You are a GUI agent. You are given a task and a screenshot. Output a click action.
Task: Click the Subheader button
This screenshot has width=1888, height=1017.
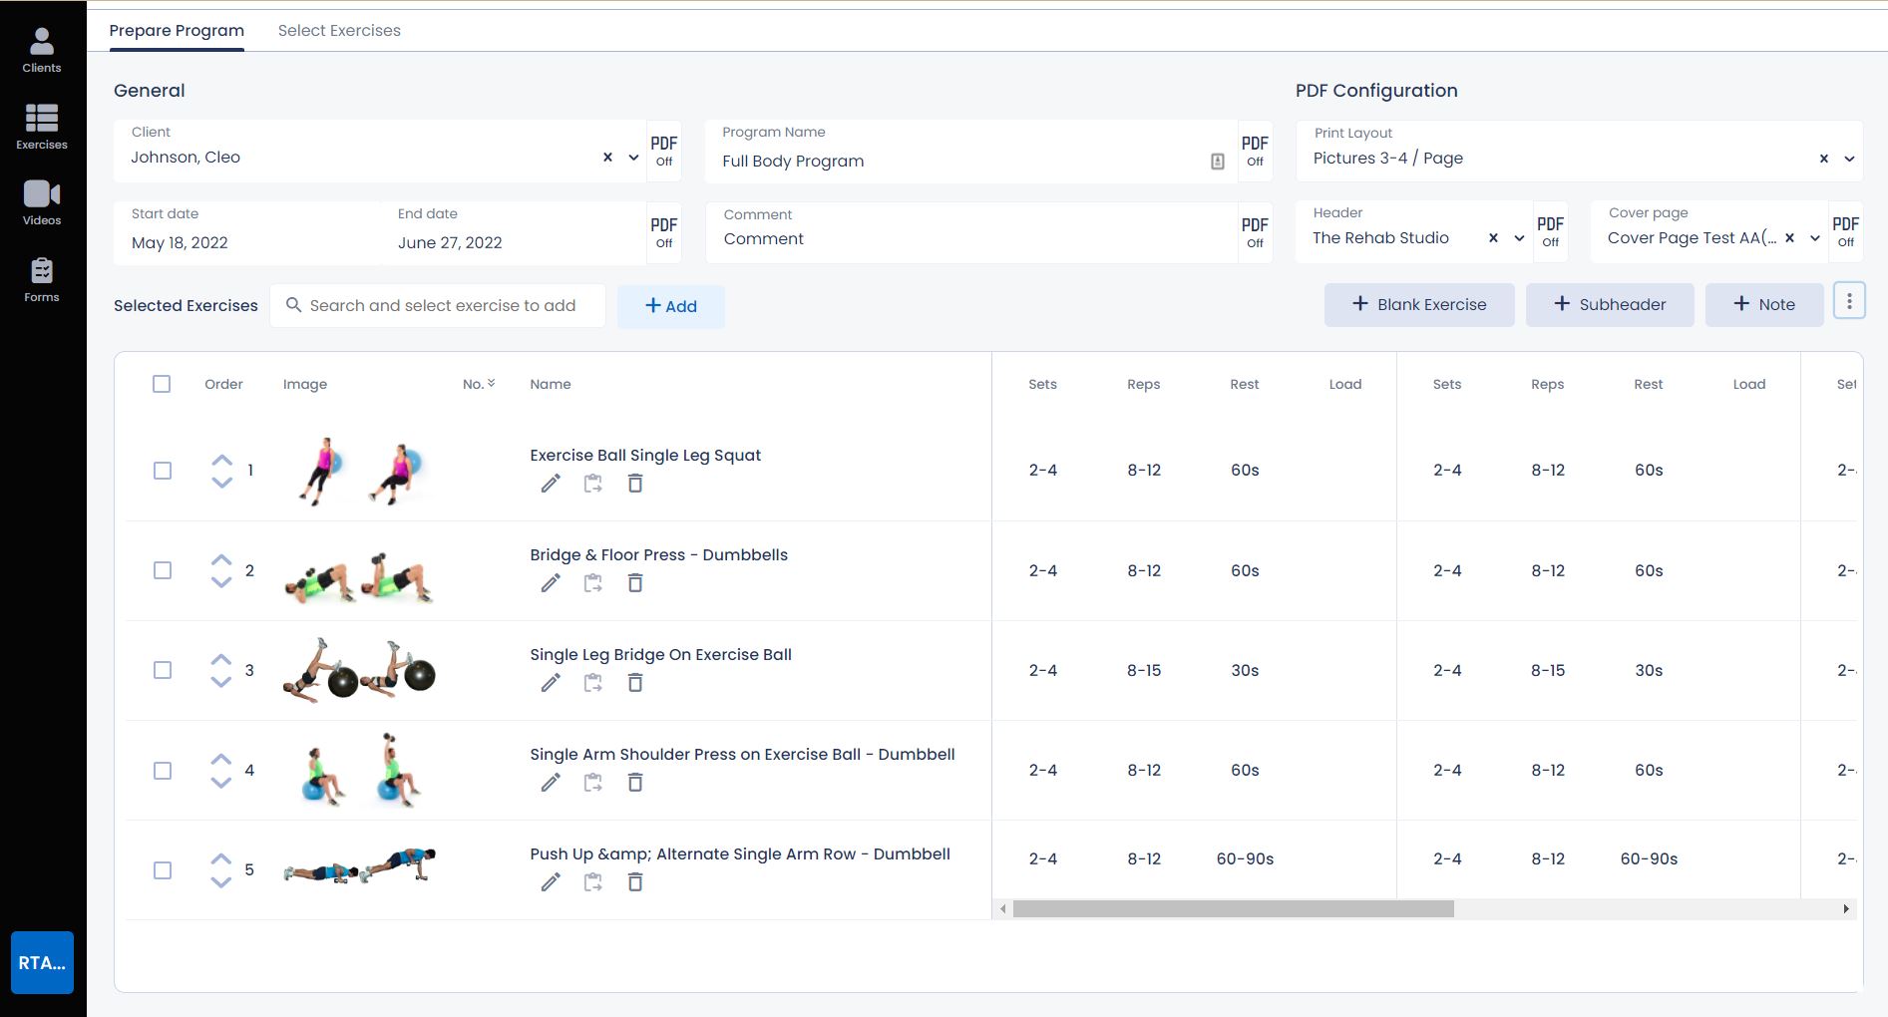[1609, 305]
